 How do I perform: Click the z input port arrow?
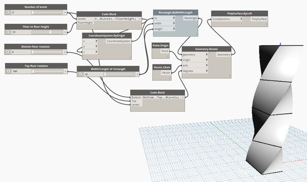pos(96,52)
